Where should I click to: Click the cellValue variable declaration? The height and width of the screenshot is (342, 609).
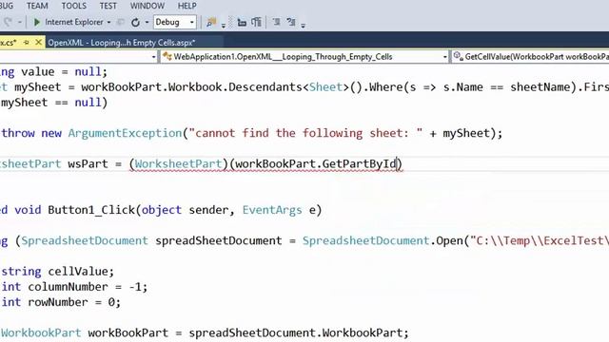(78, 272)
